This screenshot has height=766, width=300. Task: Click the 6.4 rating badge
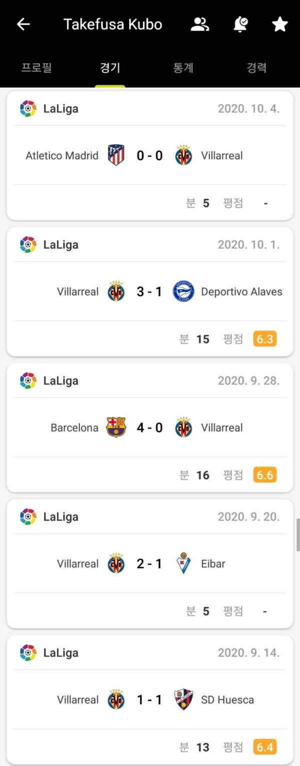tap(264, 747)
